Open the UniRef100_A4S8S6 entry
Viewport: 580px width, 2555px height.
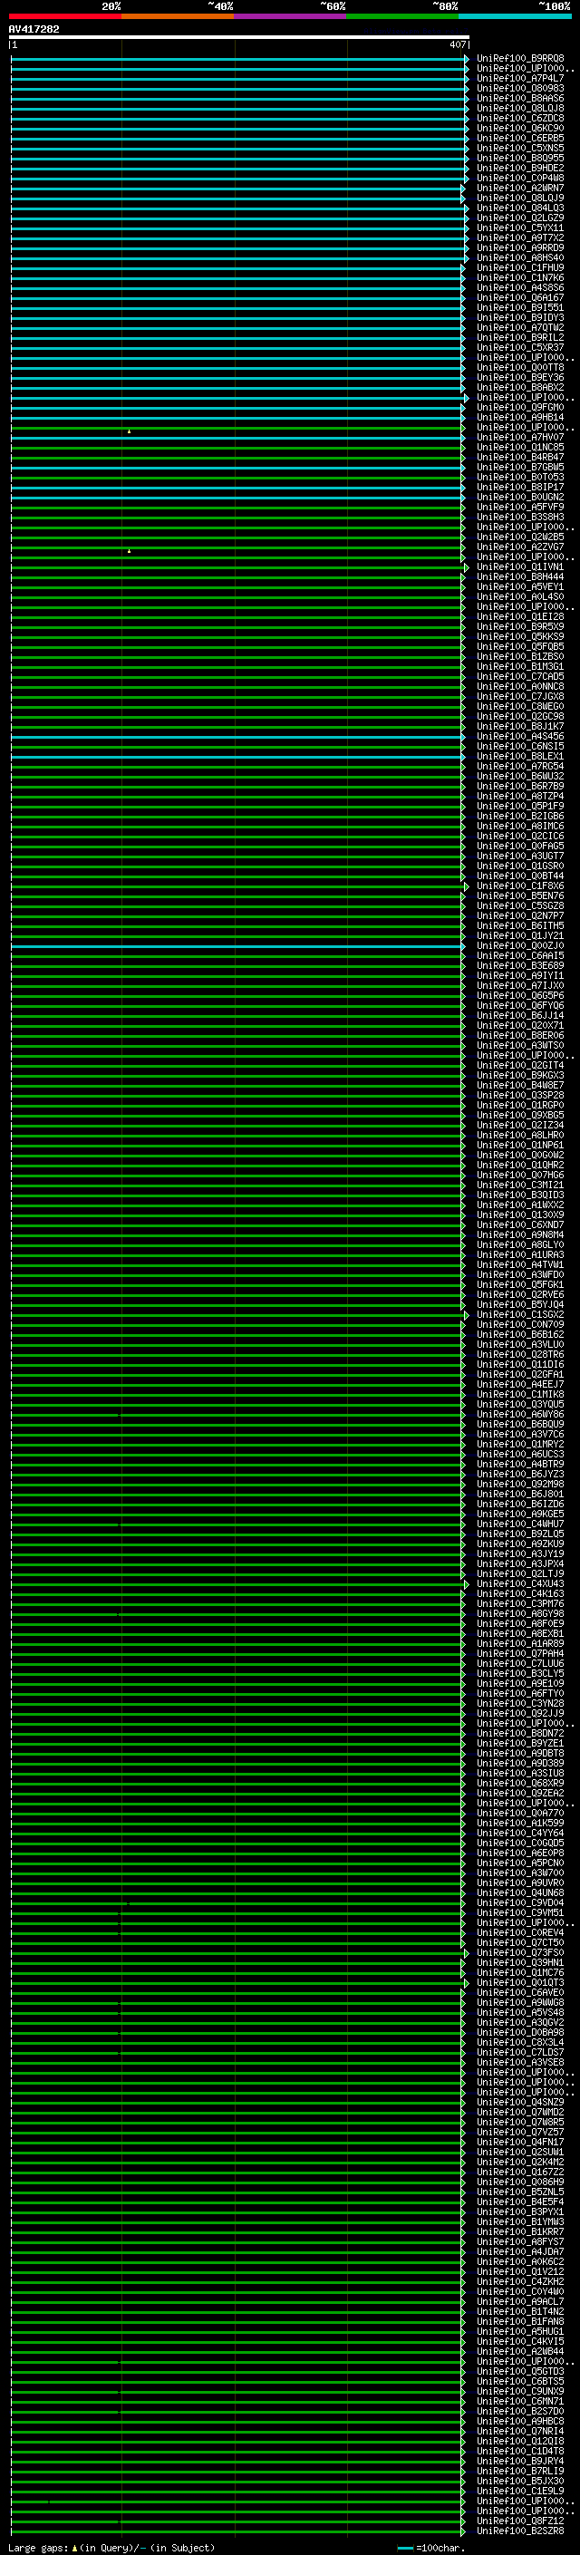[520, 287]
